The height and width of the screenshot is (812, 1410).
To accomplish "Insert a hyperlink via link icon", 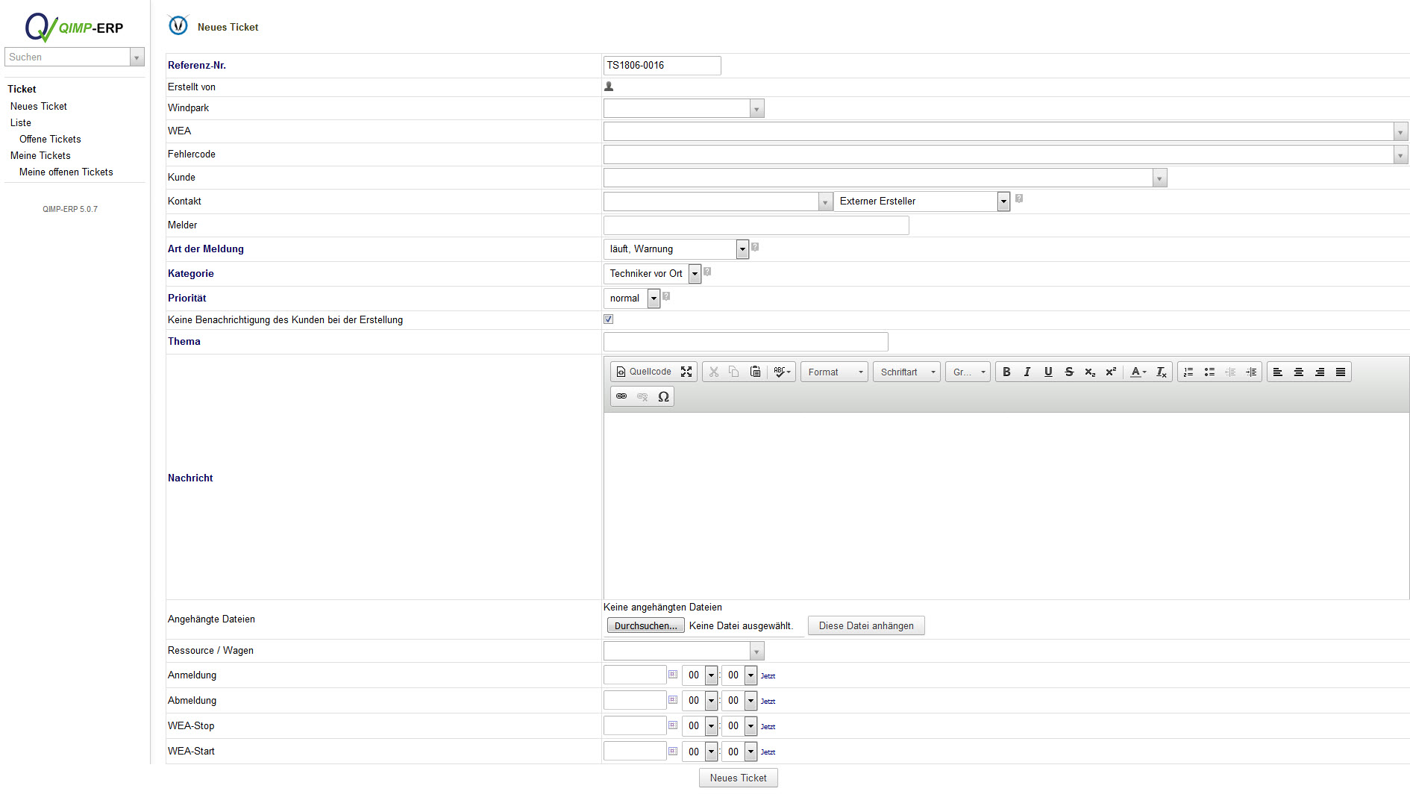I will coord(621,396).
